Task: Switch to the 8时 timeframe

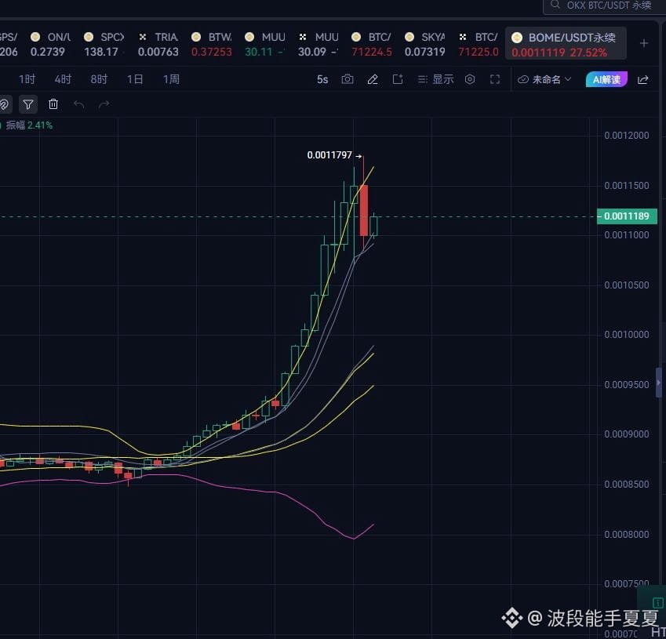Action: click(99, 79)
